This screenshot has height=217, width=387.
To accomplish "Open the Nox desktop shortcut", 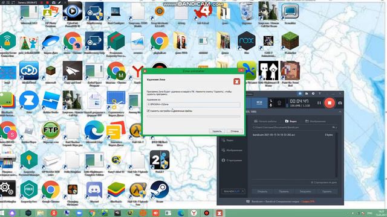I will [x=246, y=41].
